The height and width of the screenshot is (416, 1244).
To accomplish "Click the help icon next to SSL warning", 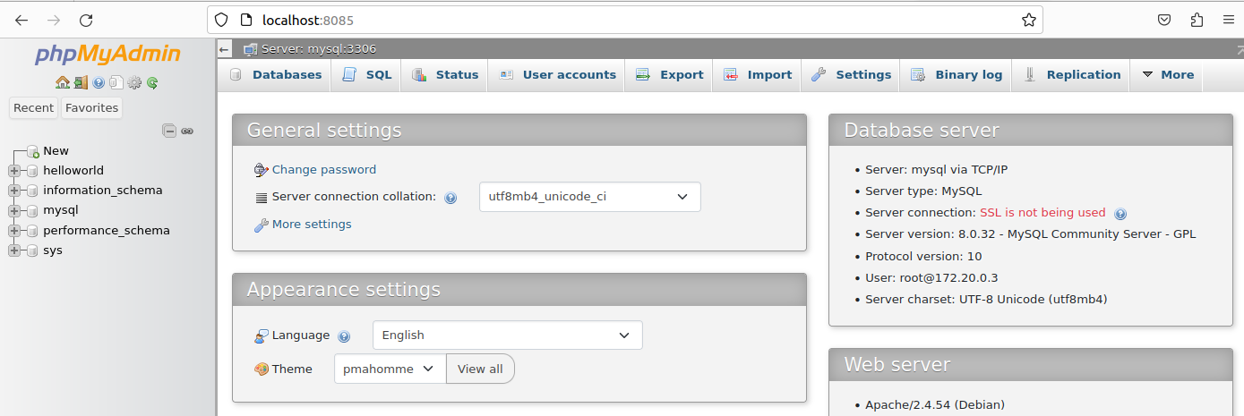I will tap(1120, 214).
